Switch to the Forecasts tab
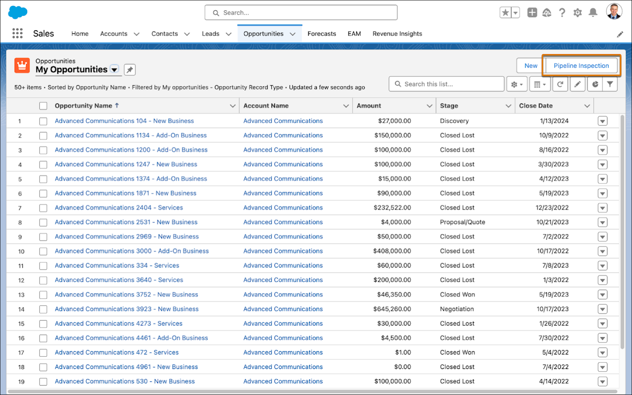This screenshot has width=632, height=395. 322,34
